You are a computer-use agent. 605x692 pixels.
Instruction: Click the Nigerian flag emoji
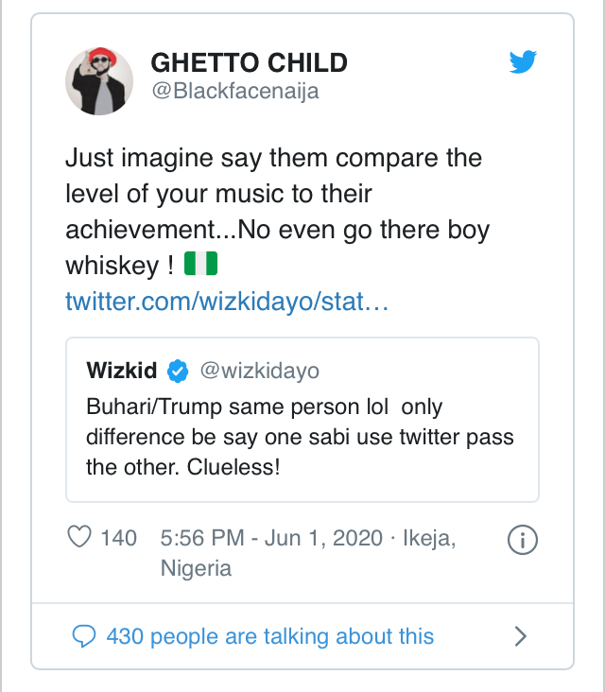201,266
